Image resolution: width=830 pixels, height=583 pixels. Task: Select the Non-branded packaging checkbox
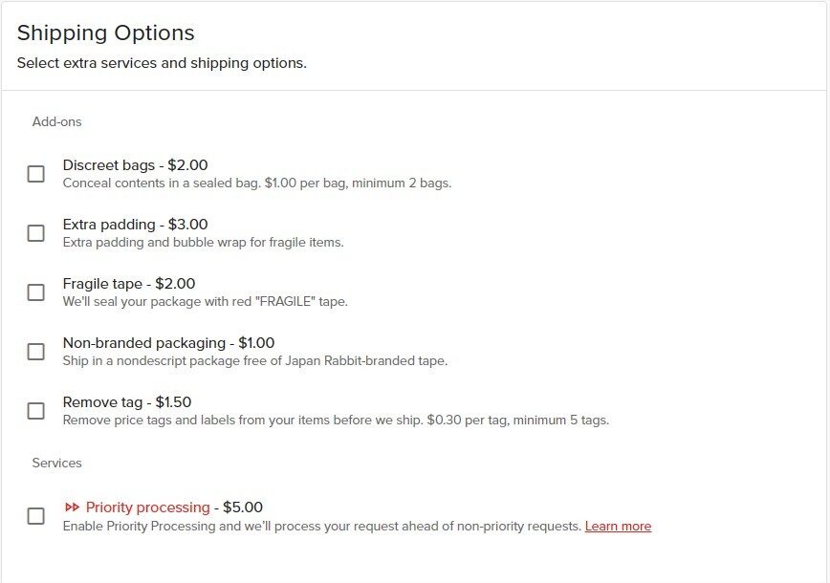[x=36, y=352]
